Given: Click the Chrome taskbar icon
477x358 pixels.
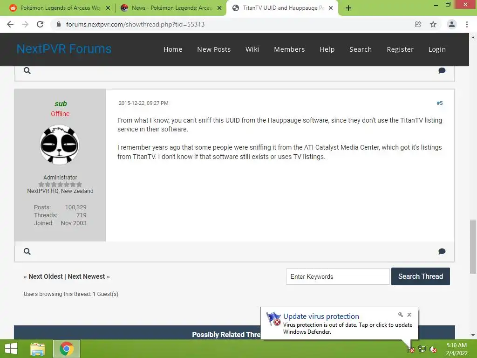Looking at the screenshot, I should pos(67,349).
